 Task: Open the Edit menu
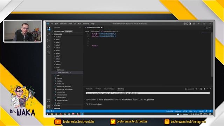[x=57, y=24]
